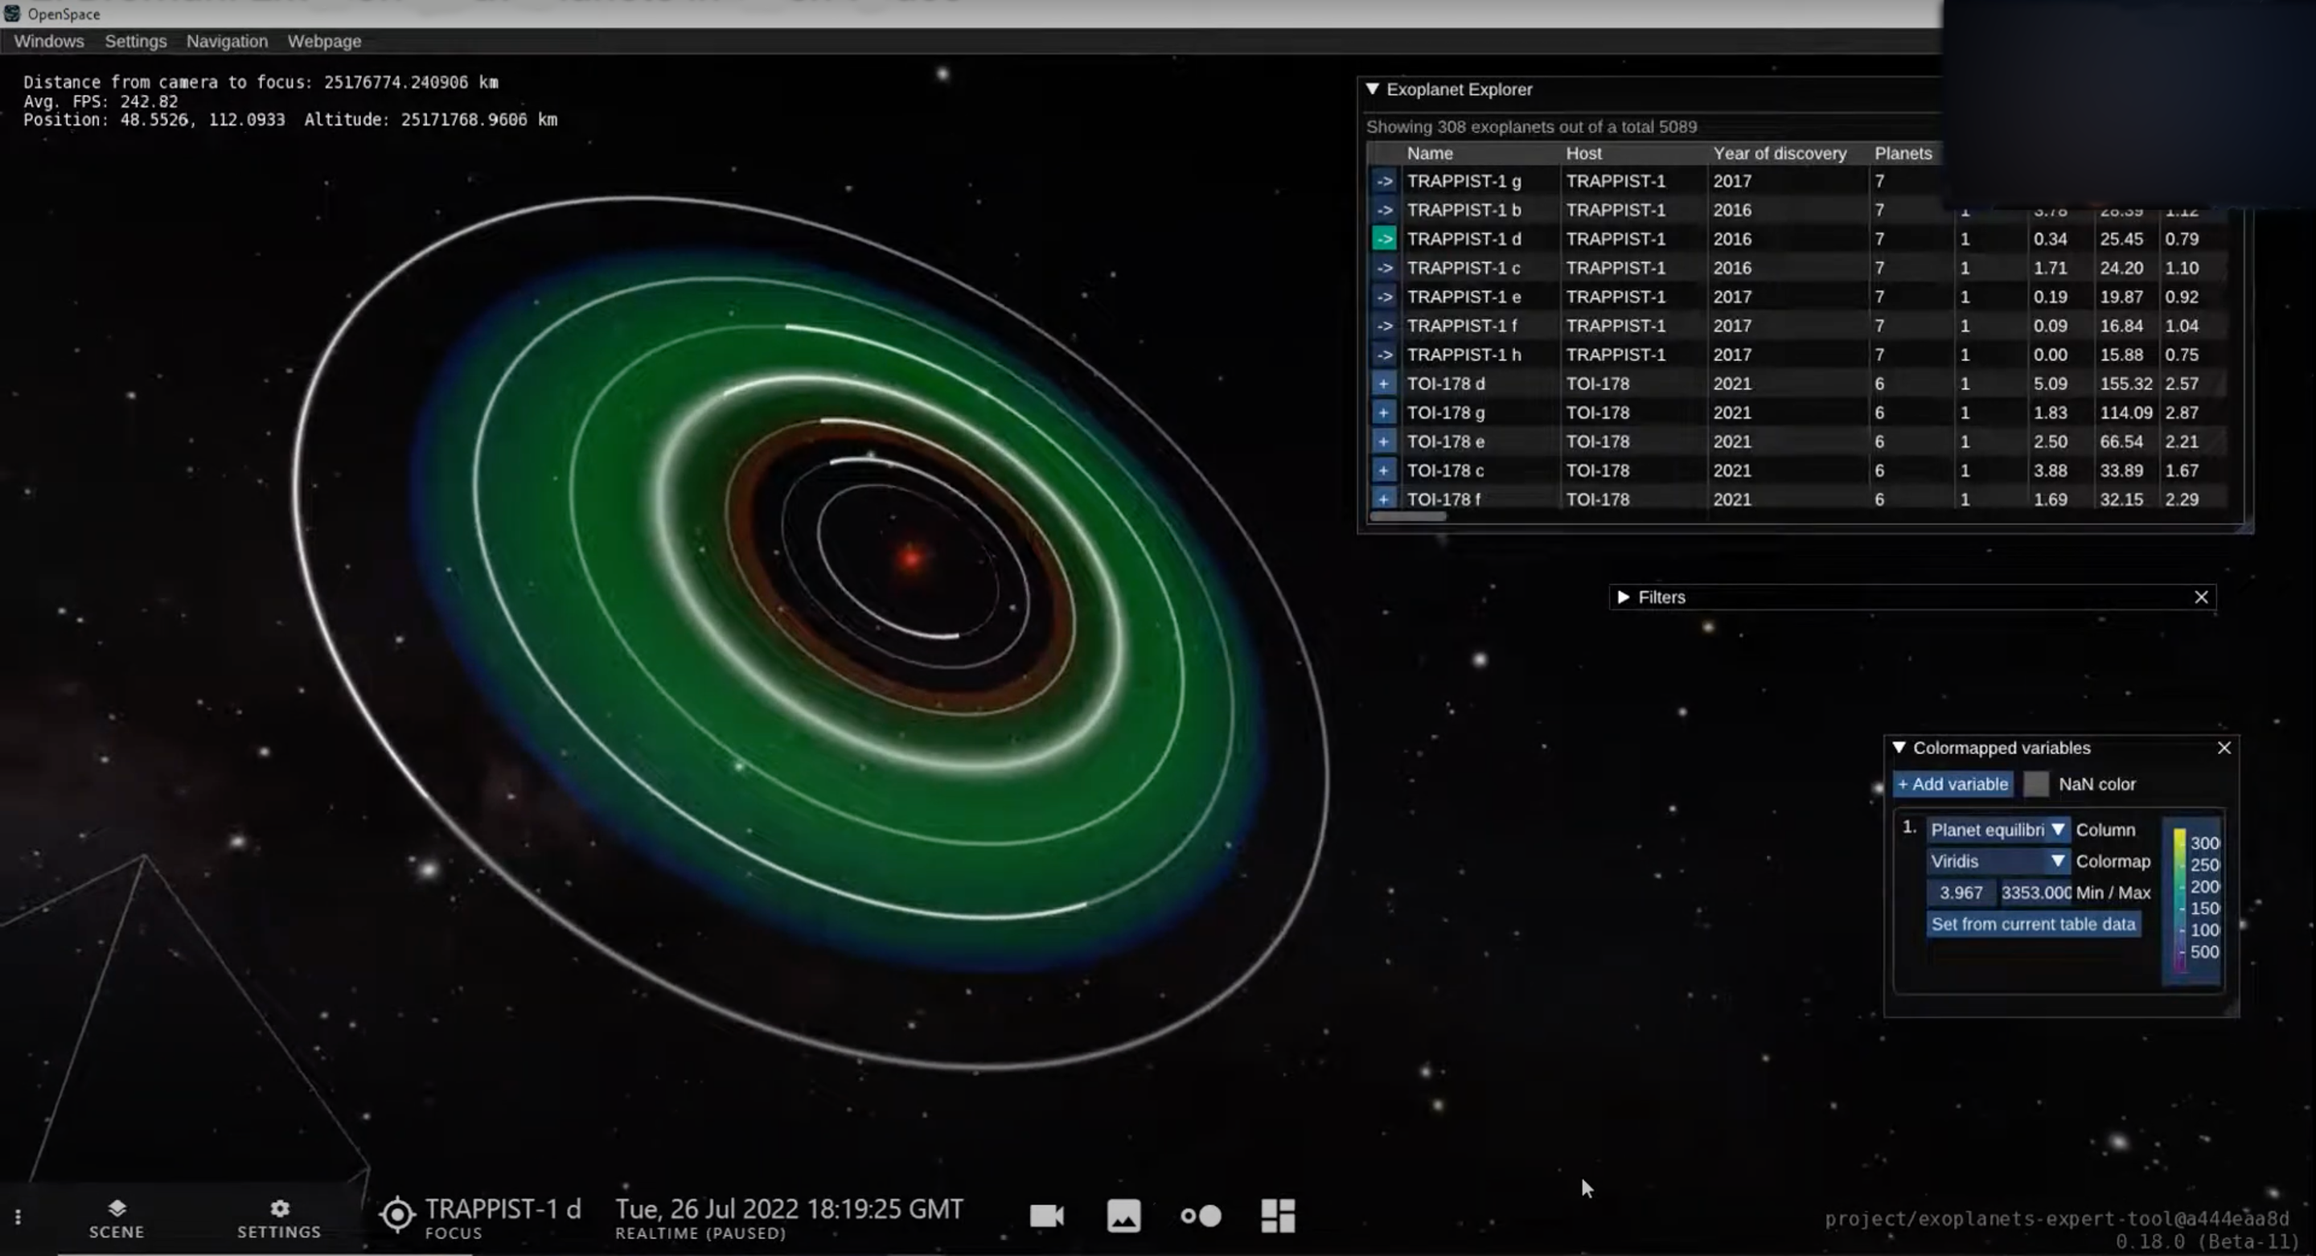Click the OpenSpace application logo in title bar
The width and height of the screenshot is (2316, 1256).
click(x=13, y=14)
